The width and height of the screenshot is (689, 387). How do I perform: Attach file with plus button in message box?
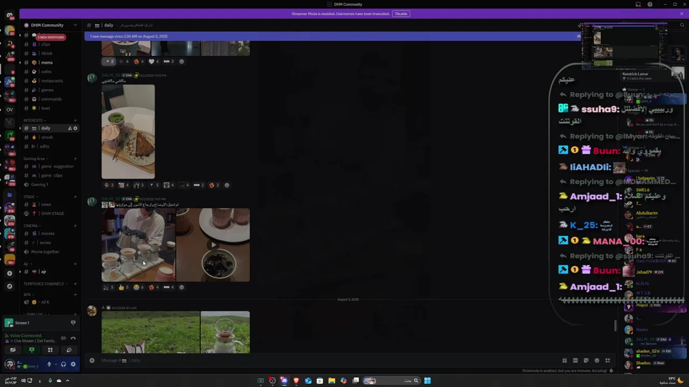point(92,360)
